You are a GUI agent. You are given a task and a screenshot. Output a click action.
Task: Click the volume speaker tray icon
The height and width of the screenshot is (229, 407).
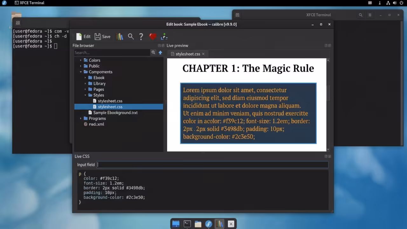394,3
